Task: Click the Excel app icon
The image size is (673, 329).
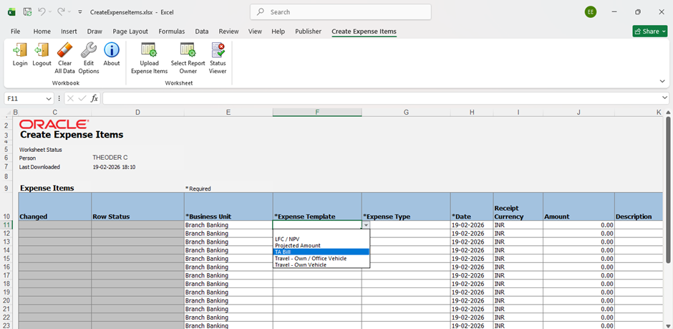Action: point(11,12)
